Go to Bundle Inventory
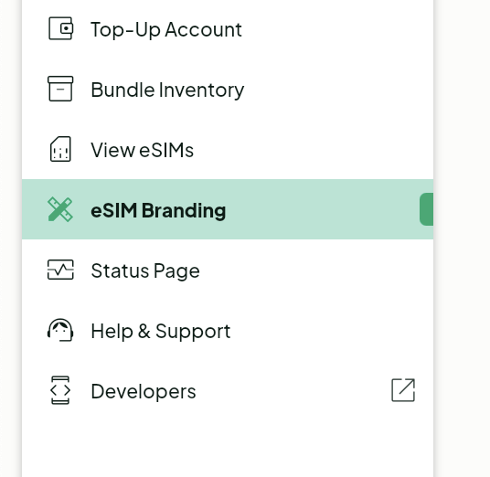Screen dimensions: 490x477 167,90
